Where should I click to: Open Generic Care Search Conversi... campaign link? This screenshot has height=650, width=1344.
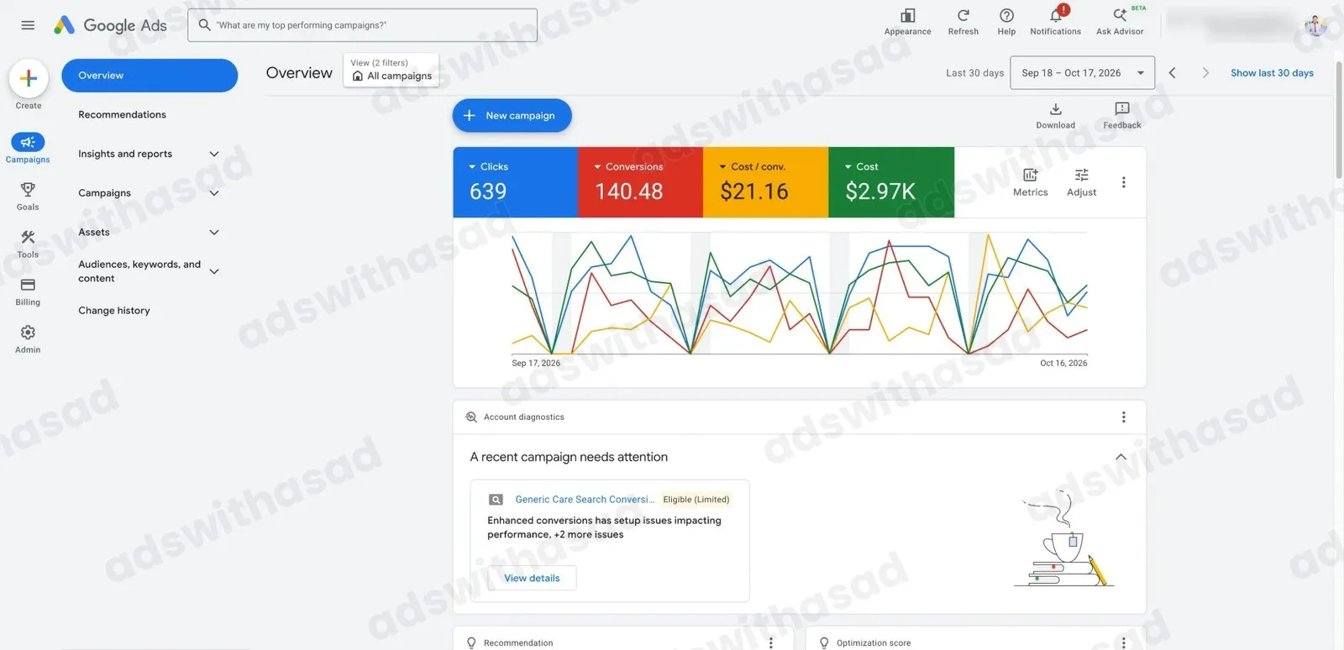click(585, 500)
